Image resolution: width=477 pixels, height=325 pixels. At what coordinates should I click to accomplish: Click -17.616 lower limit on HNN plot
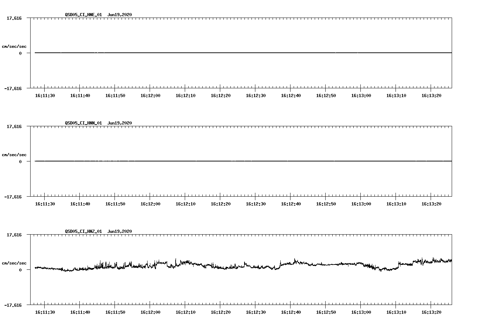tap(13, 197)
